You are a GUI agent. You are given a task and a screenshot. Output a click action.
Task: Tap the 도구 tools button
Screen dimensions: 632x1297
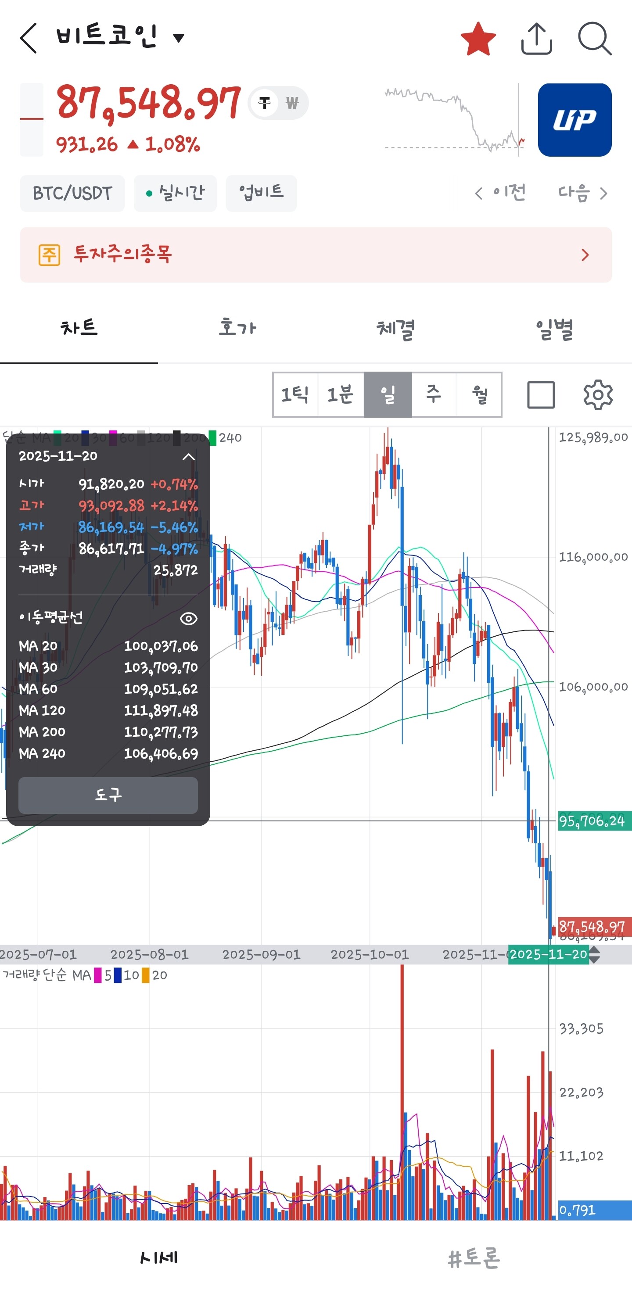[108, 795]
